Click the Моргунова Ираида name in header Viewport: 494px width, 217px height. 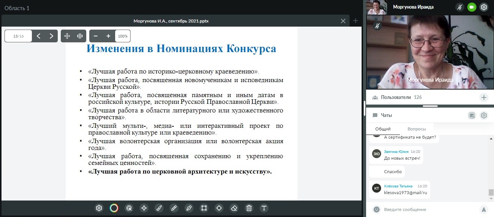click(413, 7)
